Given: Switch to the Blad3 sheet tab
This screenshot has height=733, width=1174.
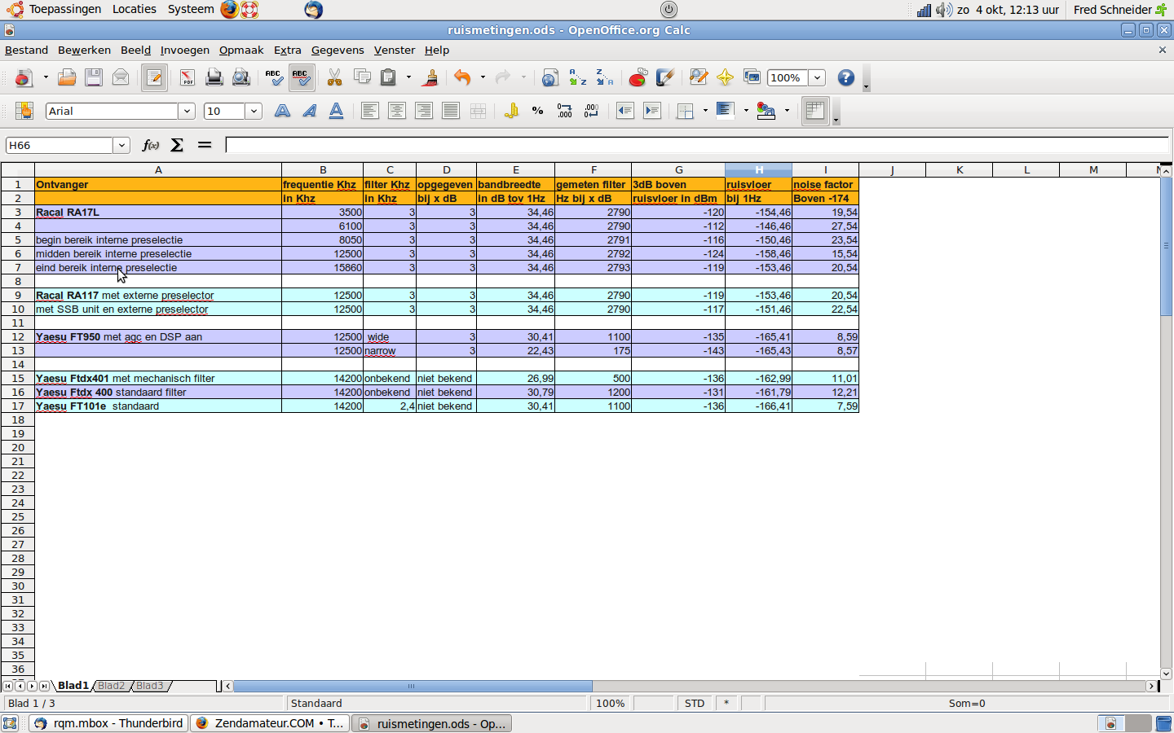Looking at the screenshot, I should coord(149,686).
